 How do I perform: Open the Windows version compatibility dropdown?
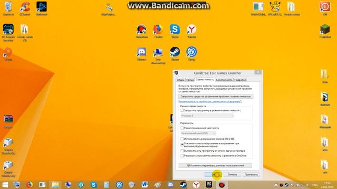(x=207, y=115)
